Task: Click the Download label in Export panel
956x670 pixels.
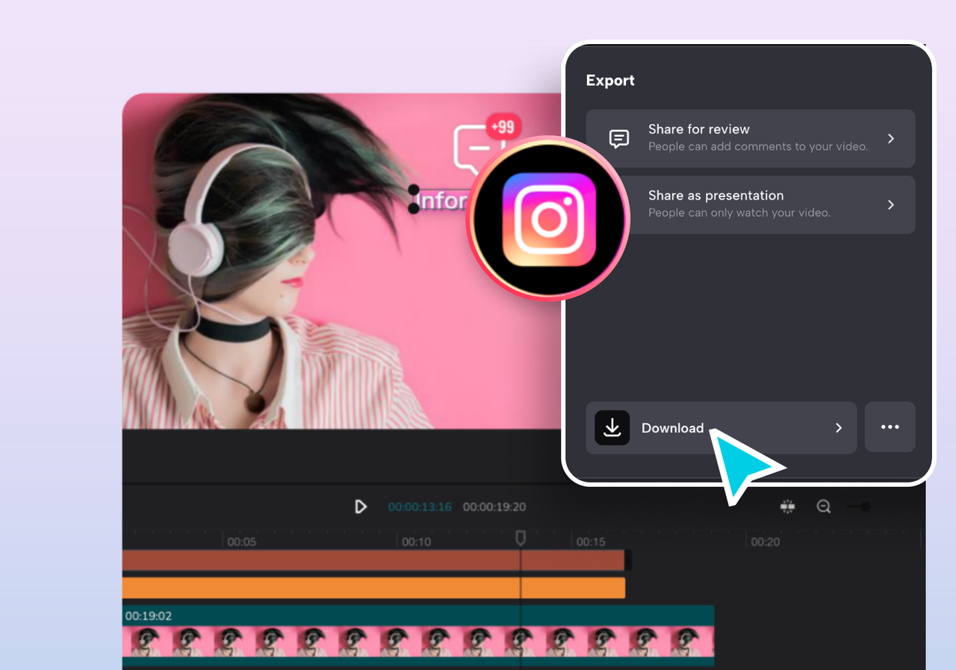Action: tap(672, 428)
